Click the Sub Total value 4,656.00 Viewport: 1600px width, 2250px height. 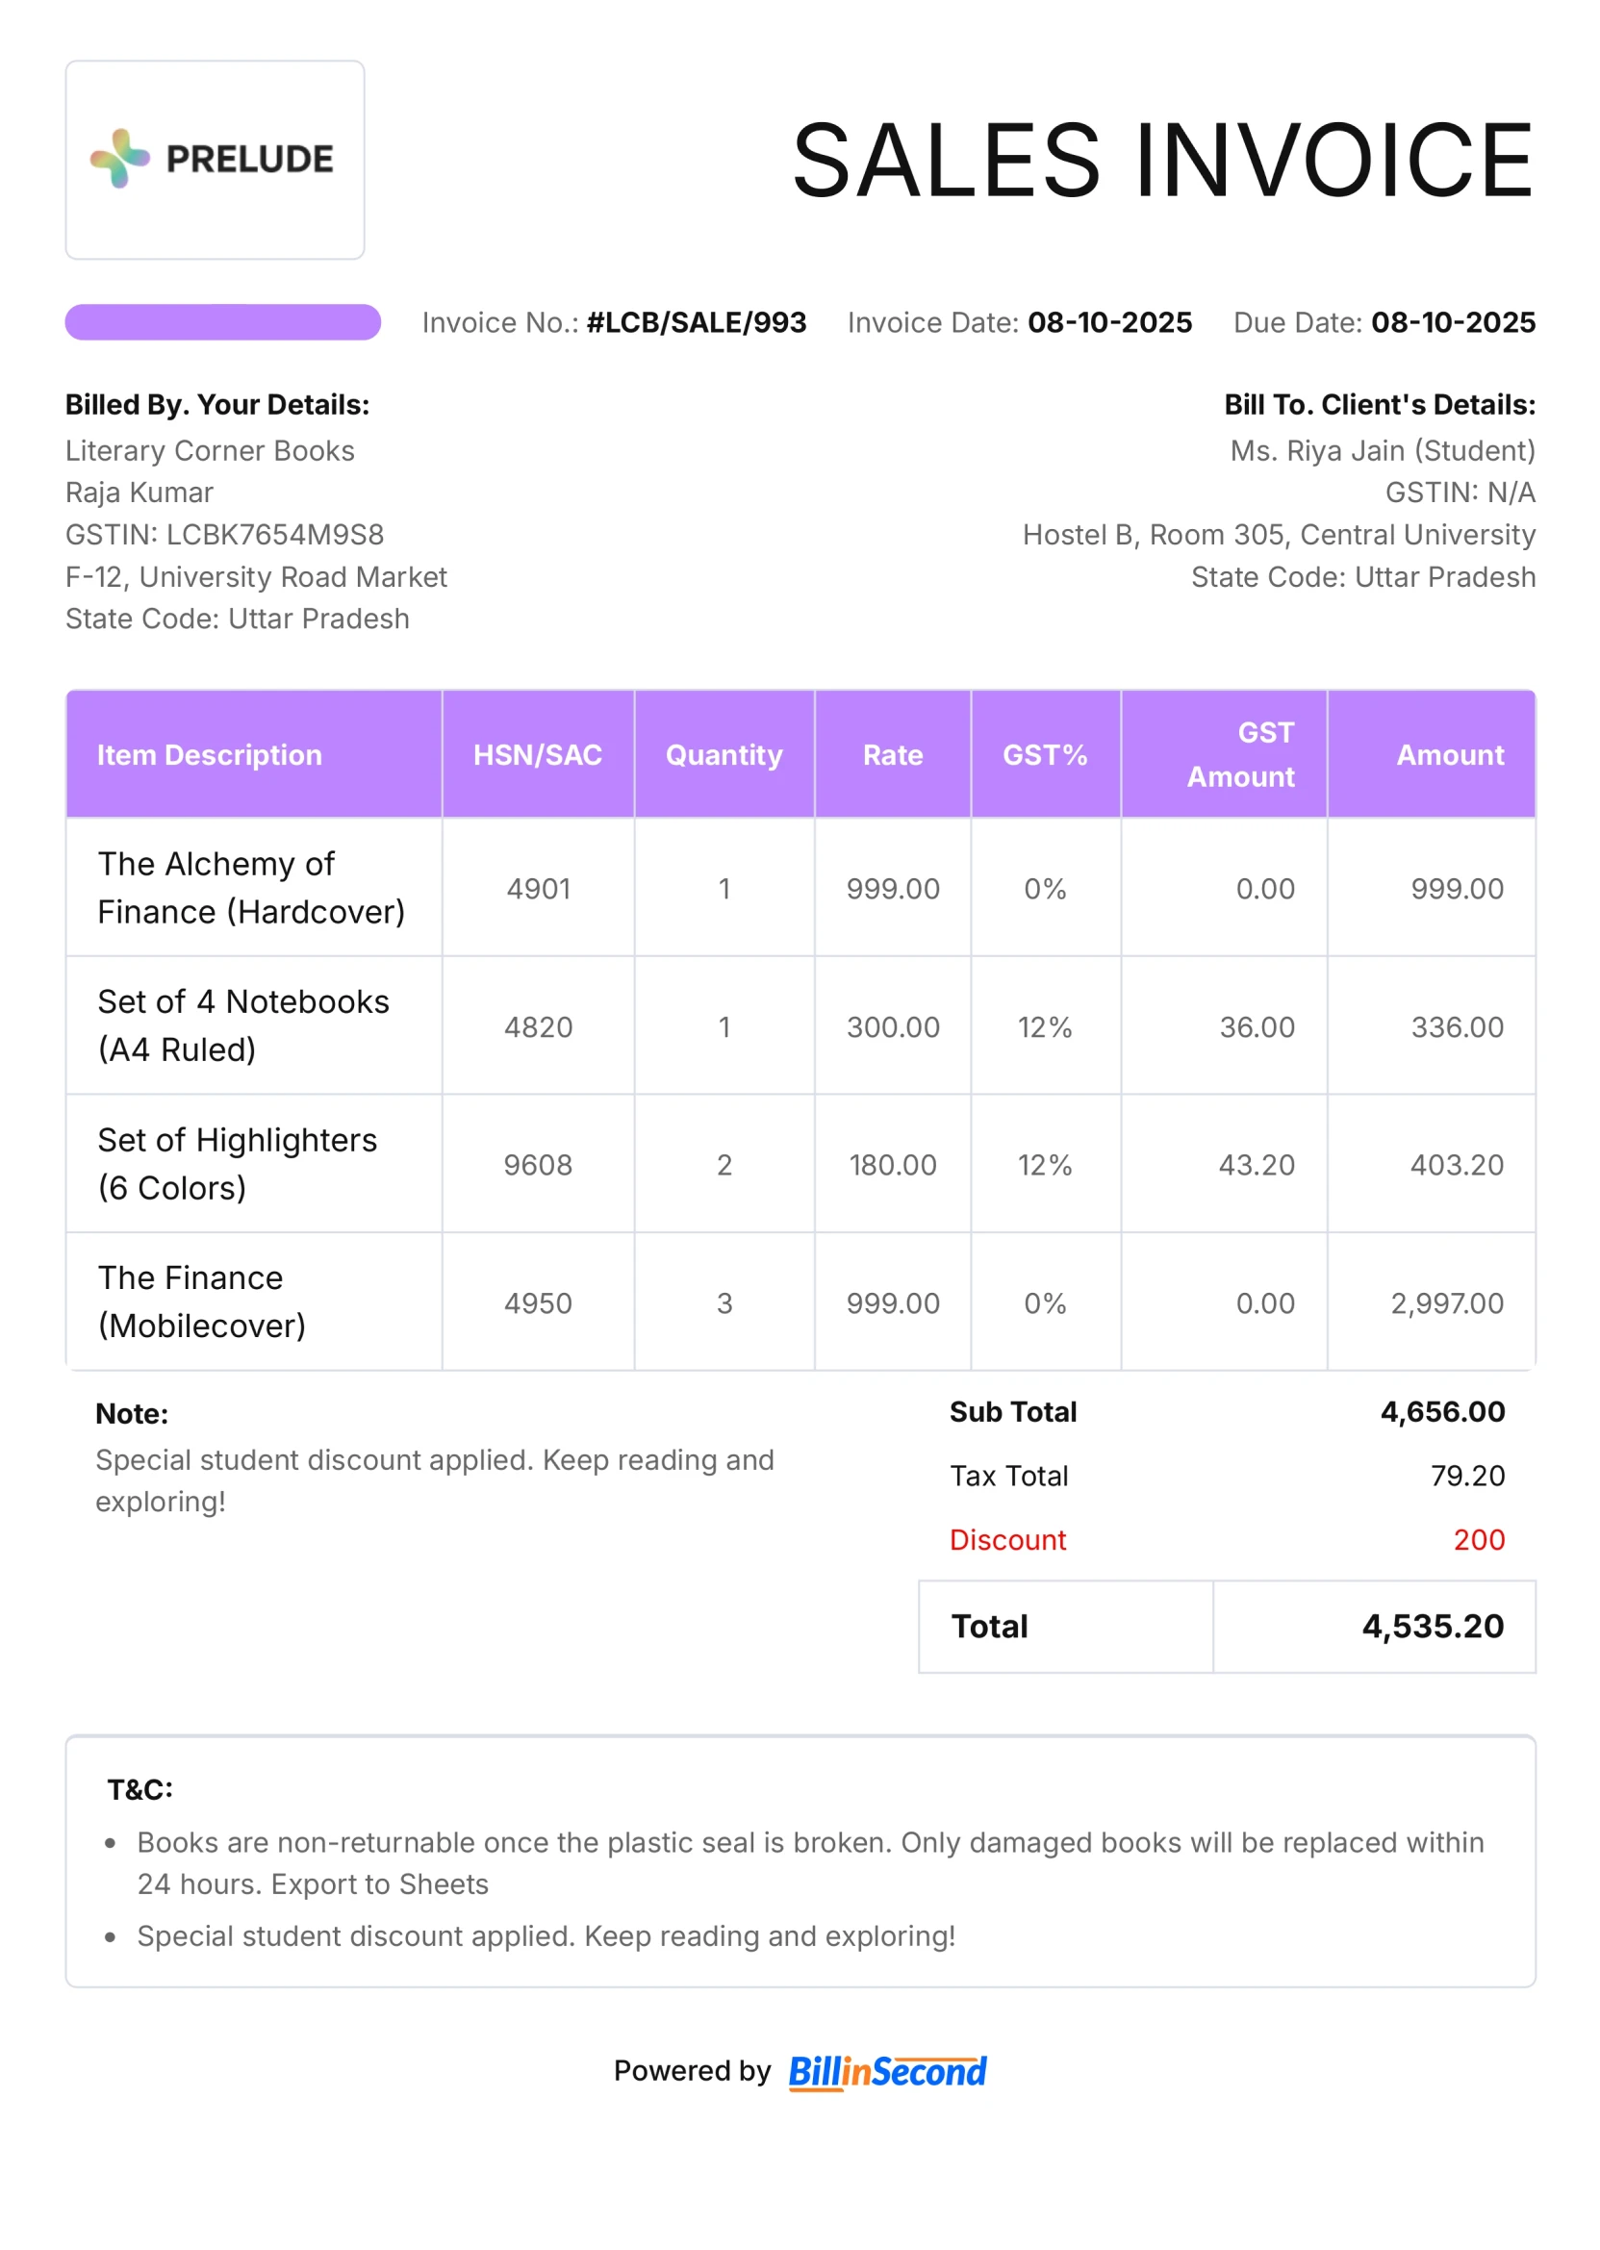[x=1442, y=1412]
